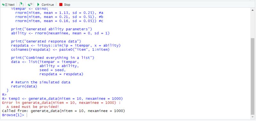Click the 'ability <- rnorm(nexaminee' line

tap(60, 33)
